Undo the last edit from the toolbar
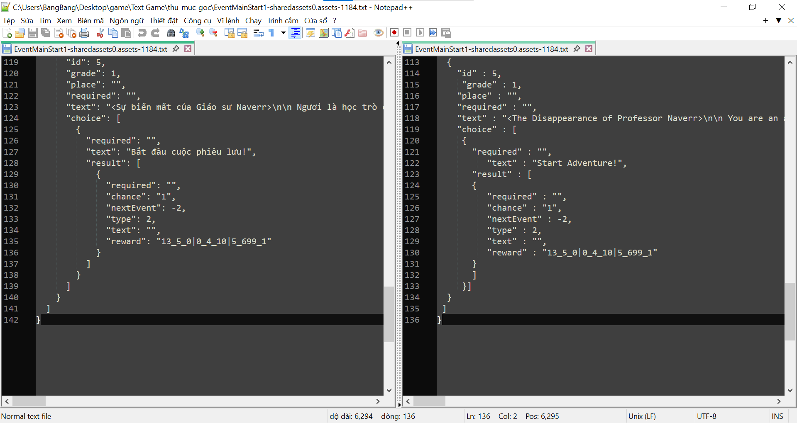 [142, 33]
